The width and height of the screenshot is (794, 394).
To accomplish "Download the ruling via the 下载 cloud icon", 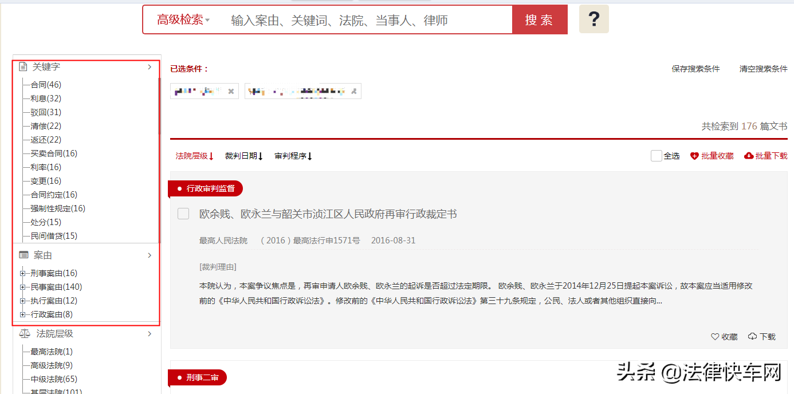I will tap(751, 337).
